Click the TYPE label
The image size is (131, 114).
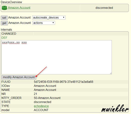tap(5, 106)
